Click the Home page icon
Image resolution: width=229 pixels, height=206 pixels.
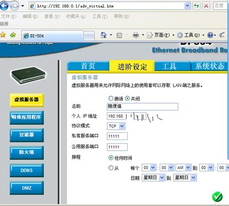click(x=104, y=35)
